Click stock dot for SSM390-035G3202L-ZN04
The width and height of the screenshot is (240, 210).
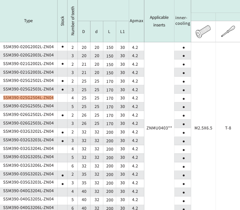(x=63, y=174)
